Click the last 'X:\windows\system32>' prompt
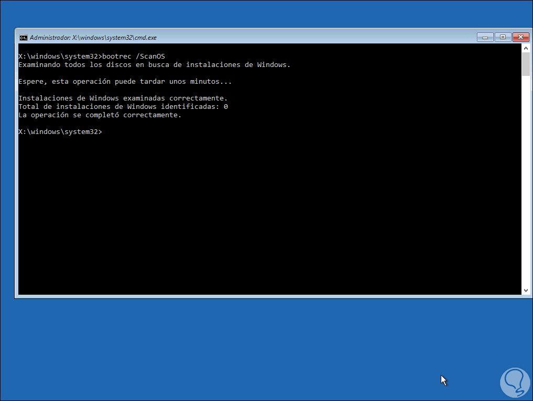This screenshot has width=533, height=401. click(60, 132)
